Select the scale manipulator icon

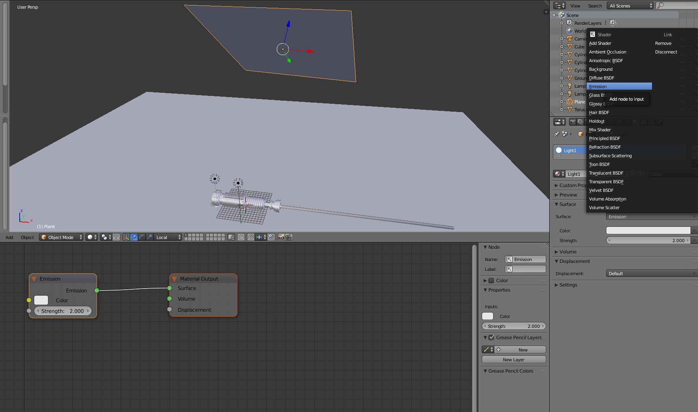pos(149,237)
